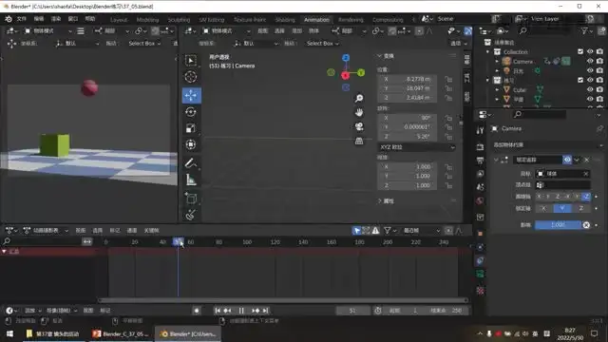Screen dimensions: 608x342
Task: Remove the constraint with its X button
Action: [587, 160]
